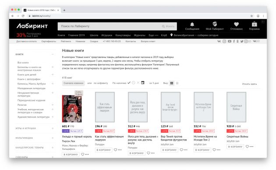Open the Odnoklassniki social icon
276x170 pixels.
[237, 41]
